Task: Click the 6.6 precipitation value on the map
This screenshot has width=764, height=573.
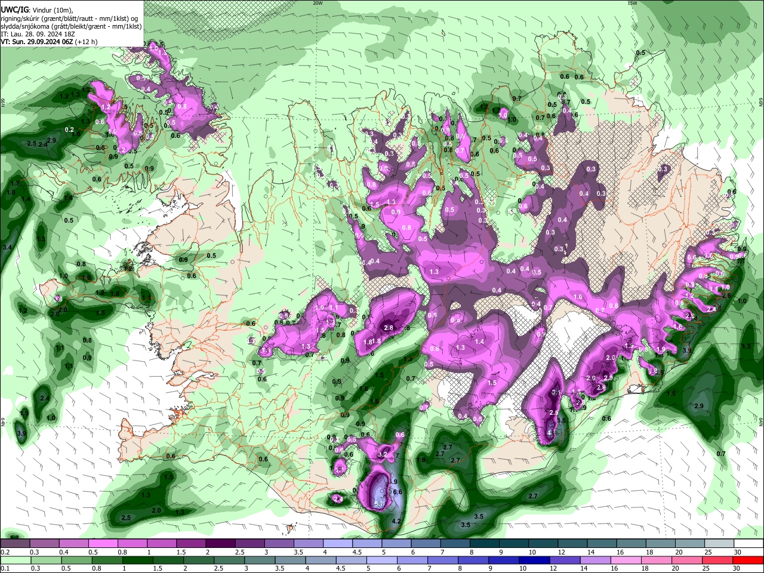Action: coord(398,492)
